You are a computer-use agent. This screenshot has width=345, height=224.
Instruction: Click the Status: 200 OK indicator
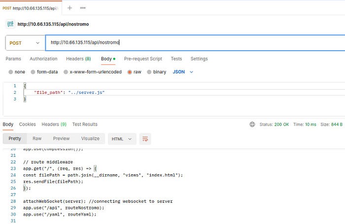click(x=274, y=125)
